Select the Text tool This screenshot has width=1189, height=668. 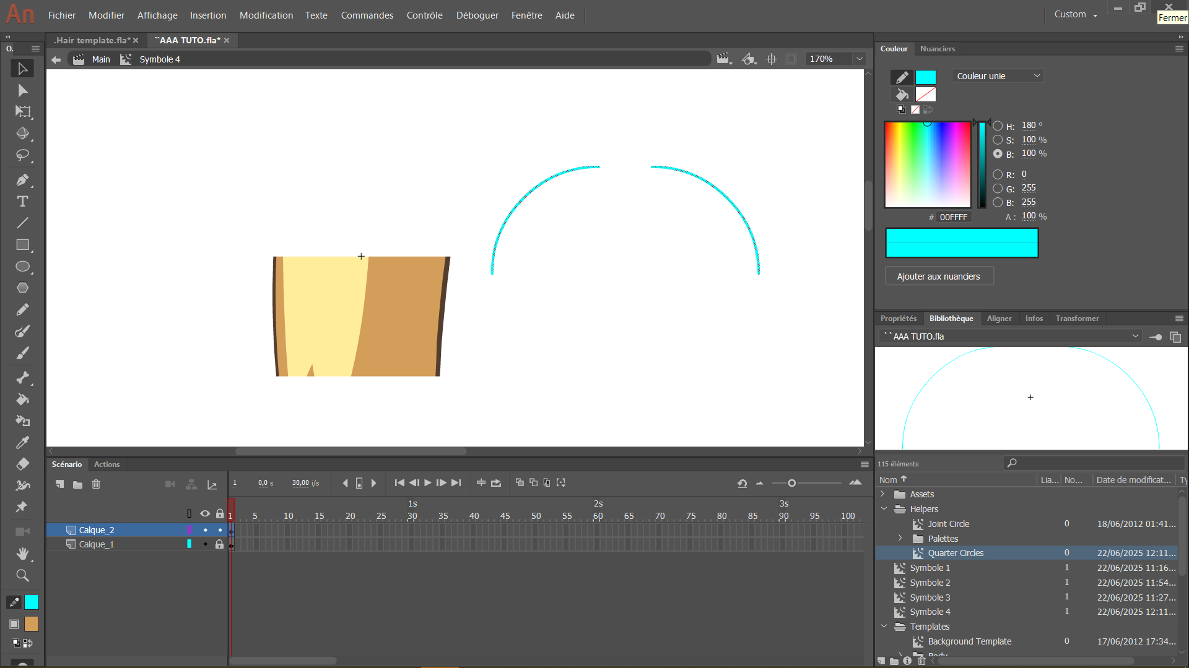coord(22,202)
